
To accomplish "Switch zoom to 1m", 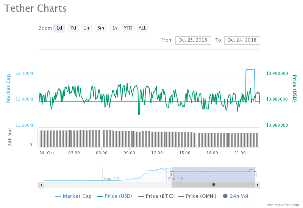I will coord(87,28).
